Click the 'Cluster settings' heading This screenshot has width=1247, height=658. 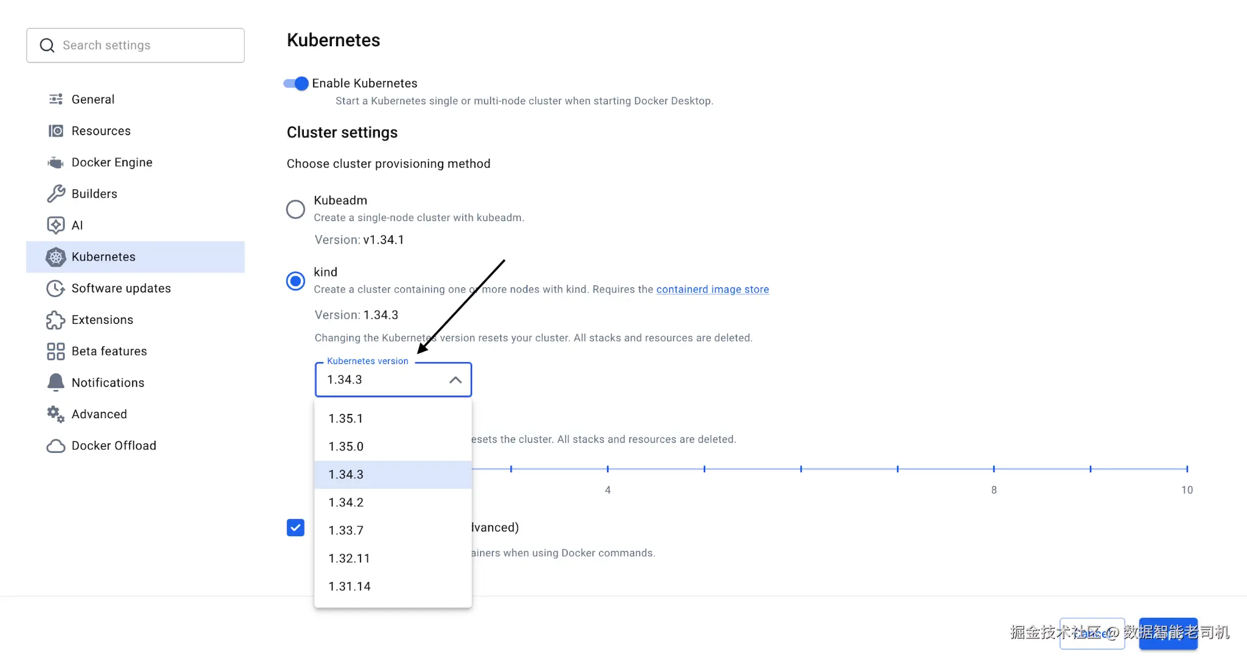[x=342, y=133]
